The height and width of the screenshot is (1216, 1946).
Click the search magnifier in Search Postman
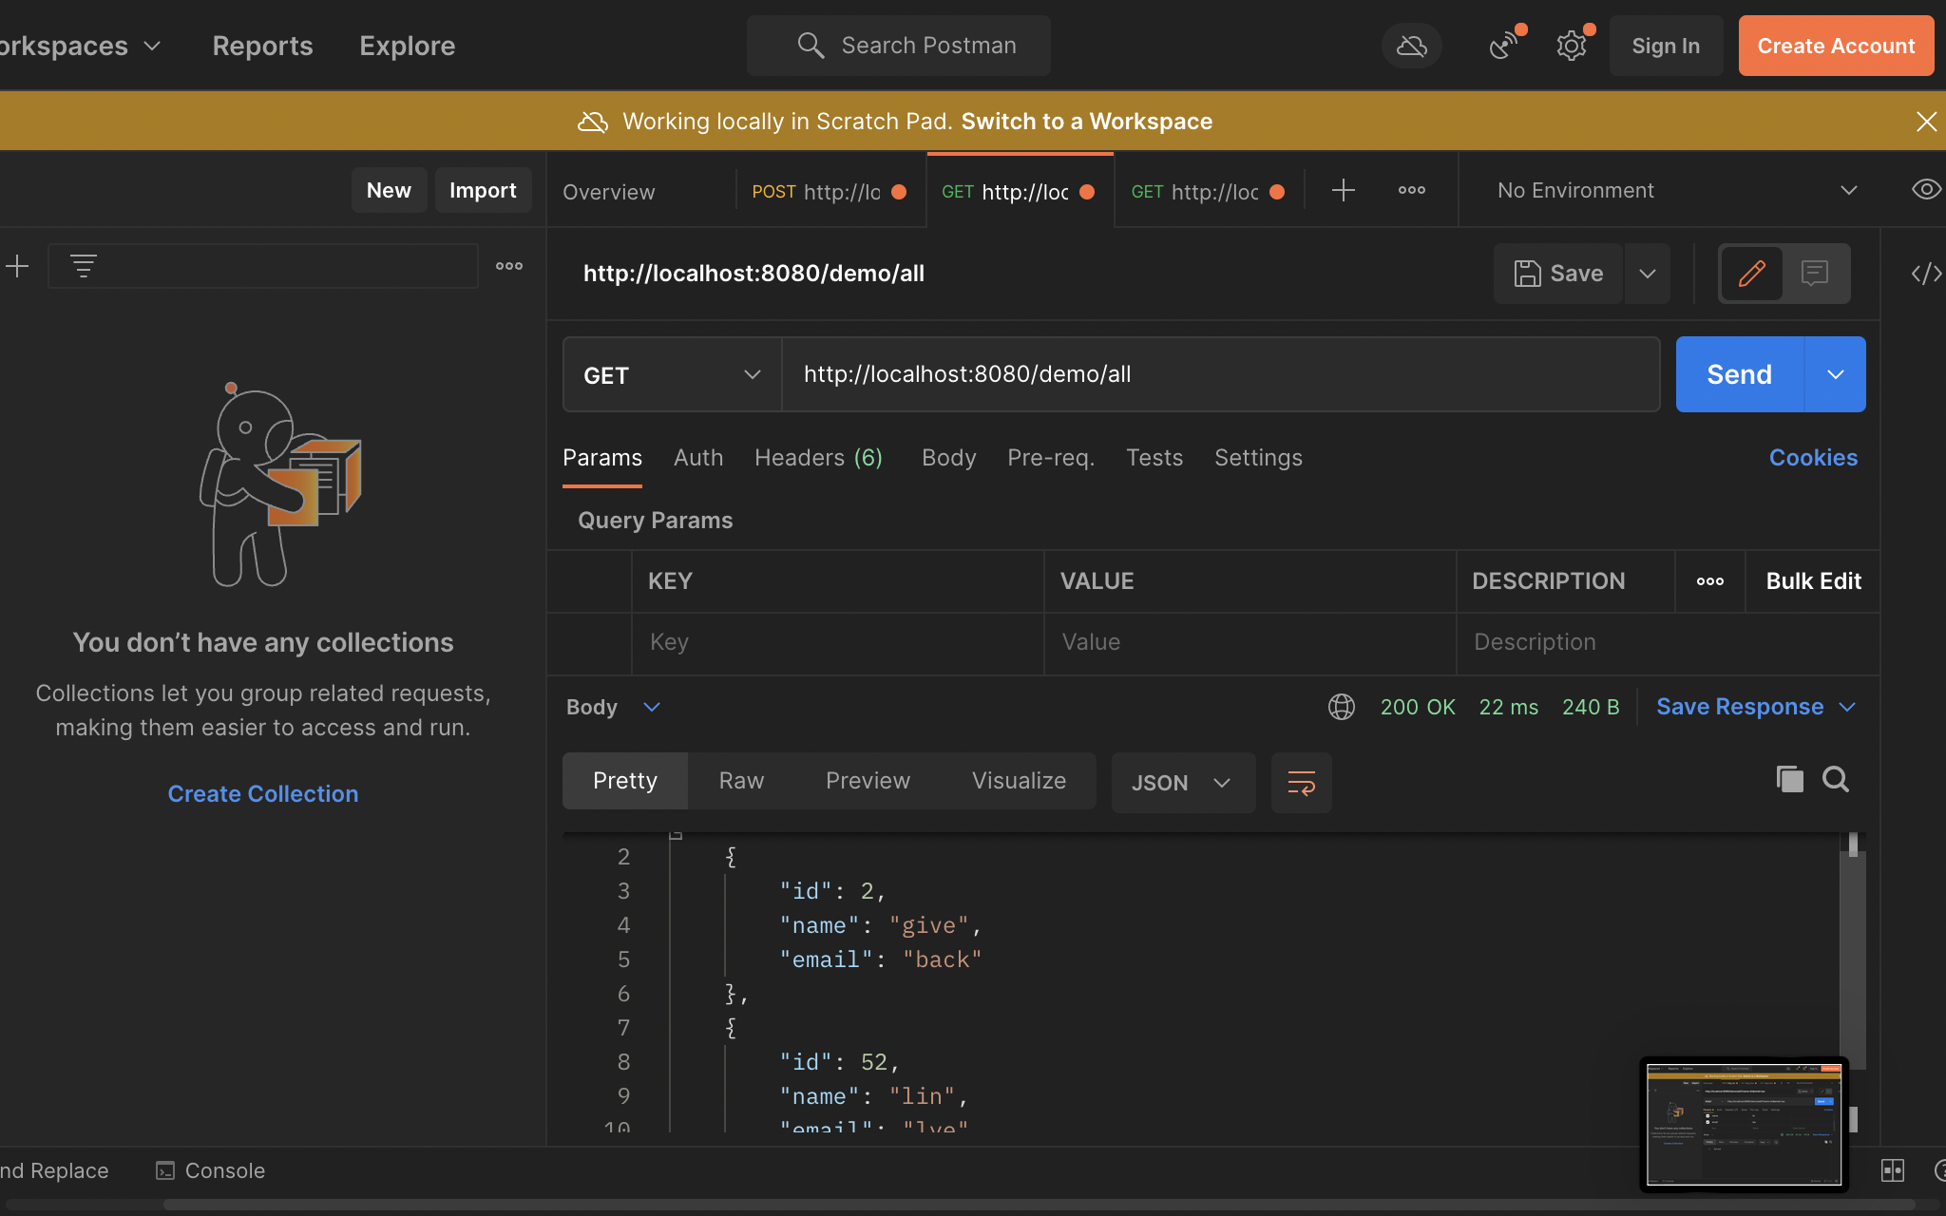811,46
